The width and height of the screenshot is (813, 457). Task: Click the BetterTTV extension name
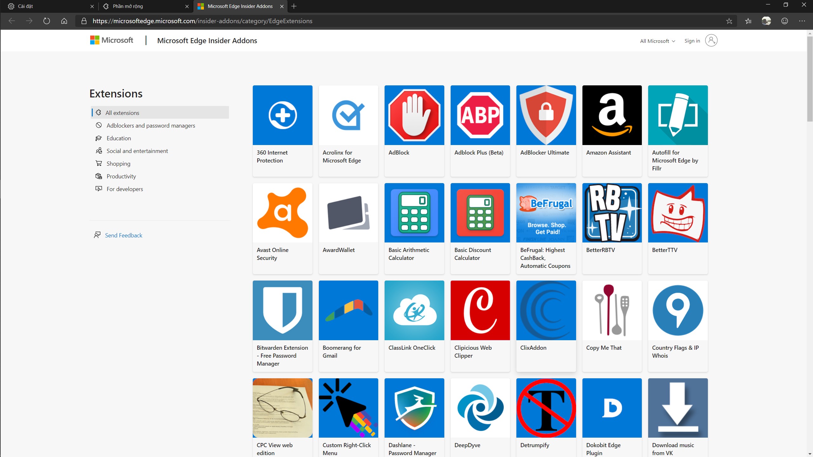coord(665,250)
